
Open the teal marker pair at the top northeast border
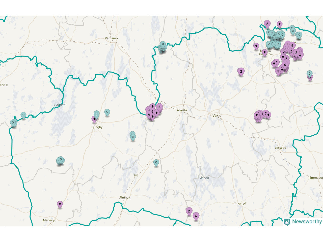tap(292, 30)
